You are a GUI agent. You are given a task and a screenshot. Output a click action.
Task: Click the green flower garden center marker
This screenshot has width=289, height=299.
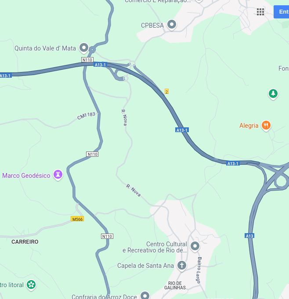(31, 285)
